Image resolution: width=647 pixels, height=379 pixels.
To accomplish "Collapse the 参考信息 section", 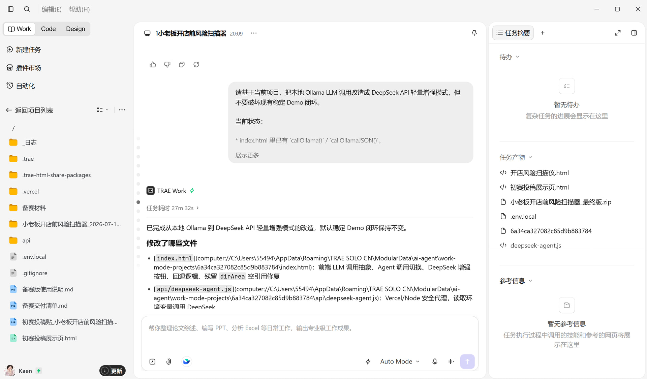I will point(516,281).
